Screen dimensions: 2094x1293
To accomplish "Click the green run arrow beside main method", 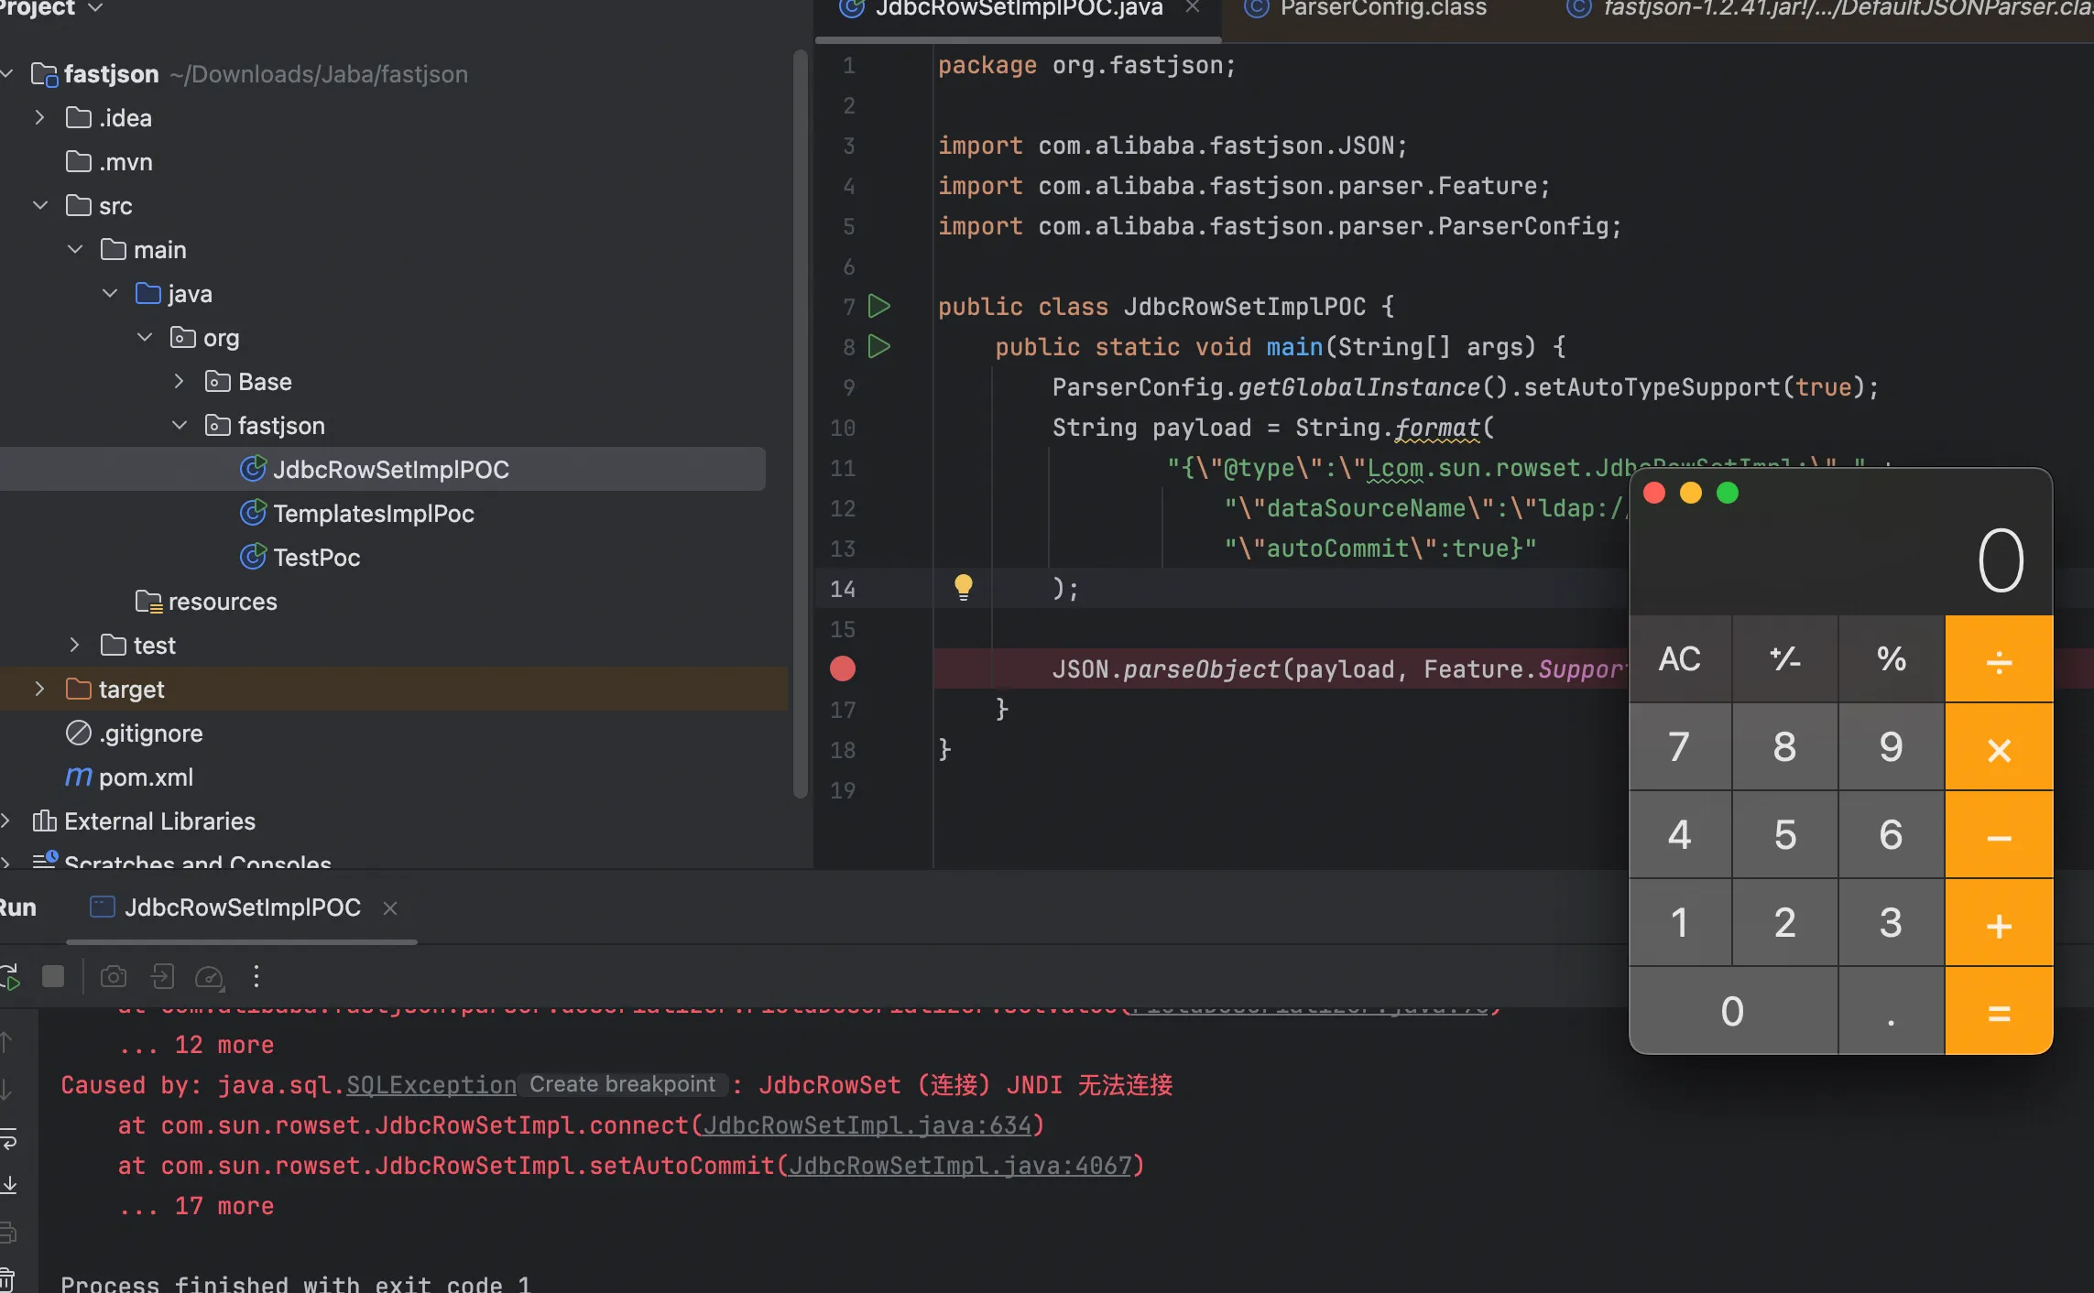I will pos(878,346).
